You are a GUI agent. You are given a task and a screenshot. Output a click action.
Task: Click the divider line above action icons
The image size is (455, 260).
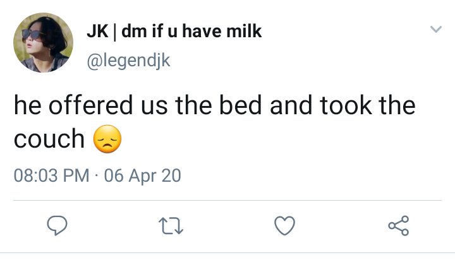227,200
